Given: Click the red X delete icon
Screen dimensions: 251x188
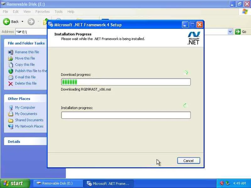Looking at the screenshot, I should click(11, 84).
